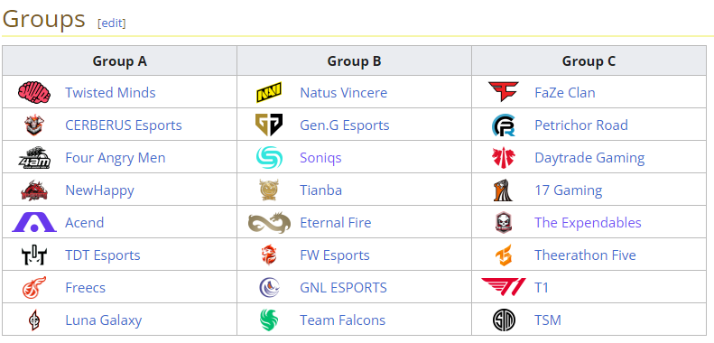This screenshot has width=714, height=343.
Task: Open the CERBERUS Esports team link
Action: pyautogui.click(x=124, y=125)
